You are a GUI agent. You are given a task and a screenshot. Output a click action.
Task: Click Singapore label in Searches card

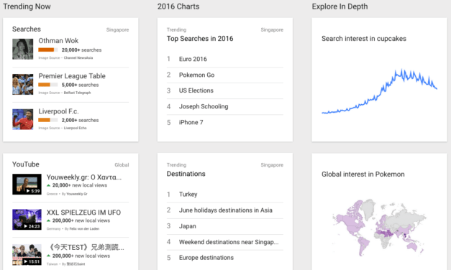click(x=117, y=30)
